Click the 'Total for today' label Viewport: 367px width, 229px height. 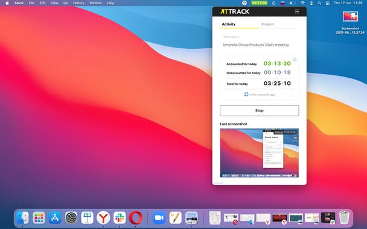click(x=237, y=84)
